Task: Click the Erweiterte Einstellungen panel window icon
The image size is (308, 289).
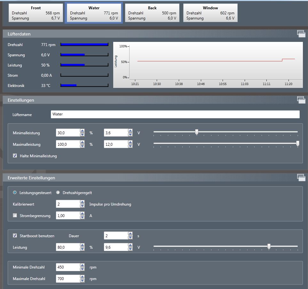Action: (301, 177)
